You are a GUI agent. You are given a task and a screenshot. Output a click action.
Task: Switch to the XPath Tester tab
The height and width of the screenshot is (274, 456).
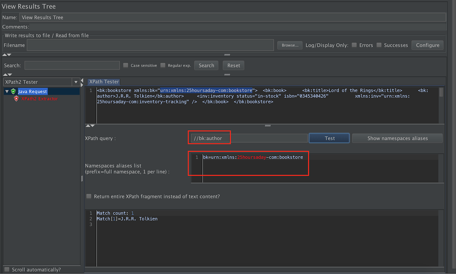click(x=104, y=81)
